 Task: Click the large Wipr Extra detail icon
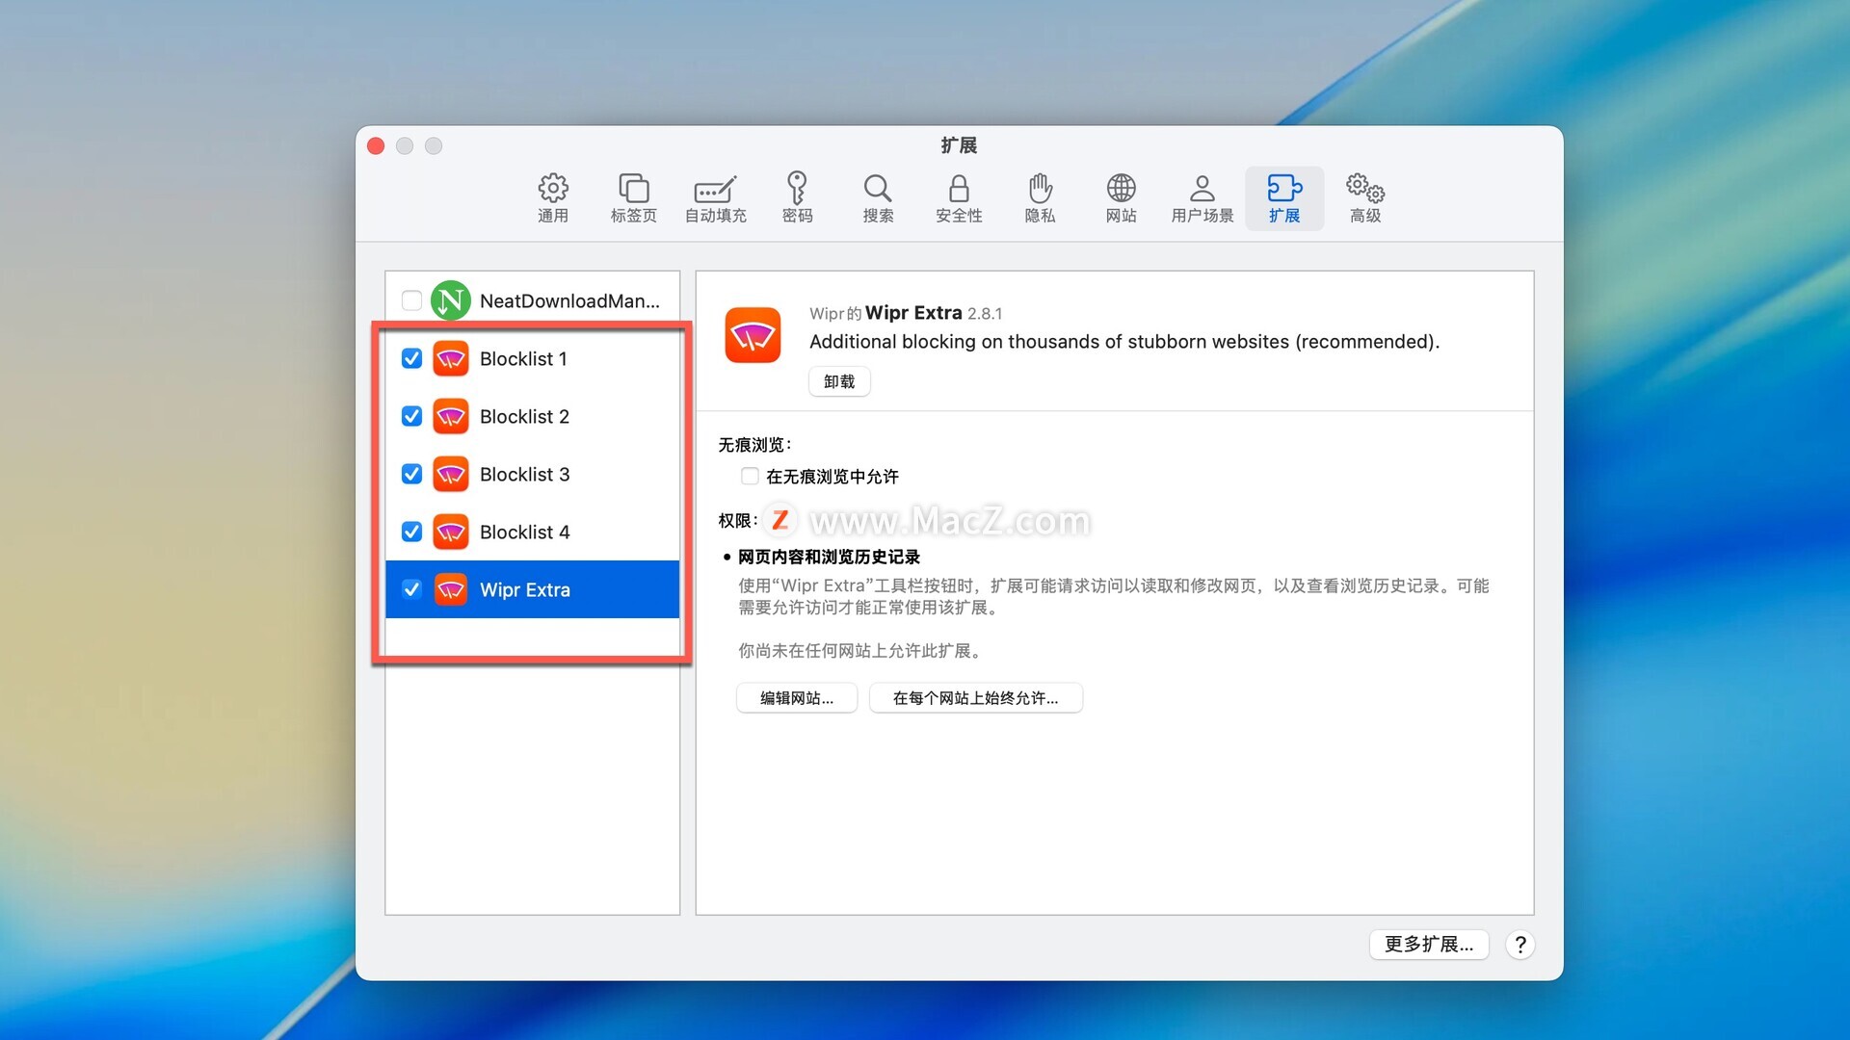(x=753, y=335)
